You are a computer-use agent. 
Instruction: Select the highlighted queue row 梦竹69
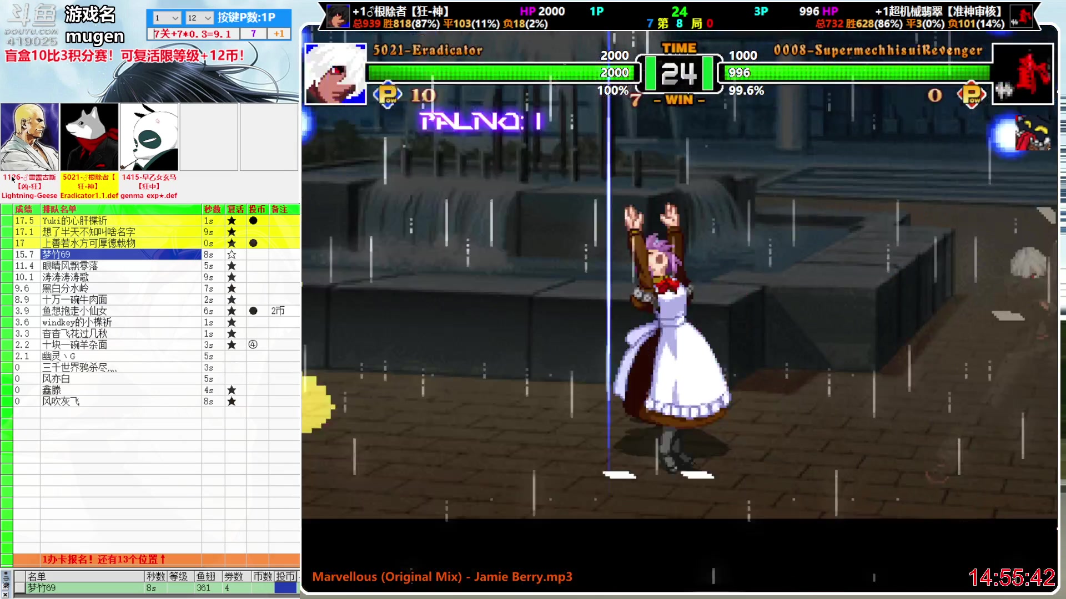tap(150, 255)
